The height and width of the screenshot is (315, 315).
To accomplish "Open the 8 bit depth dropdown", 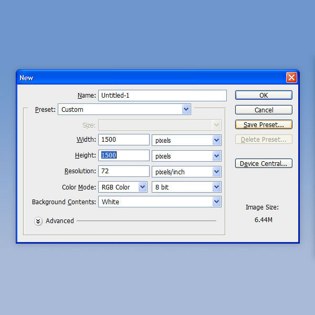I will 186,187.
